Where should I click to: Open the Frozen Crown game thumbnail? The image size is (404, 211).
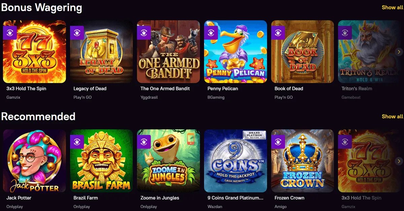tap(302, 161)
